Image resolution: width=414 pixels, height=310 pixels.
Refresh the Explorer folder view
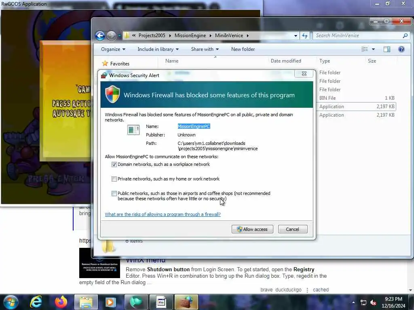(x=305, y=36)
